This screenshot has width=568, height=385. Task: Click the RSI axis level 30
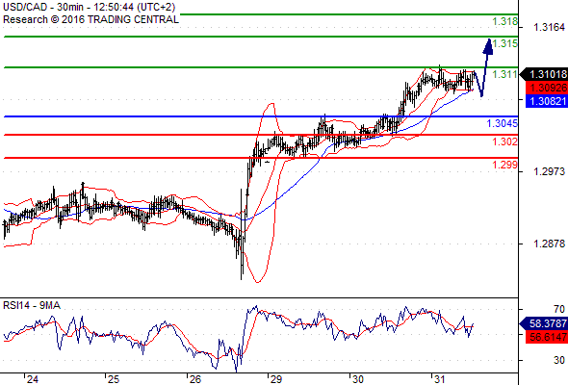559,360
